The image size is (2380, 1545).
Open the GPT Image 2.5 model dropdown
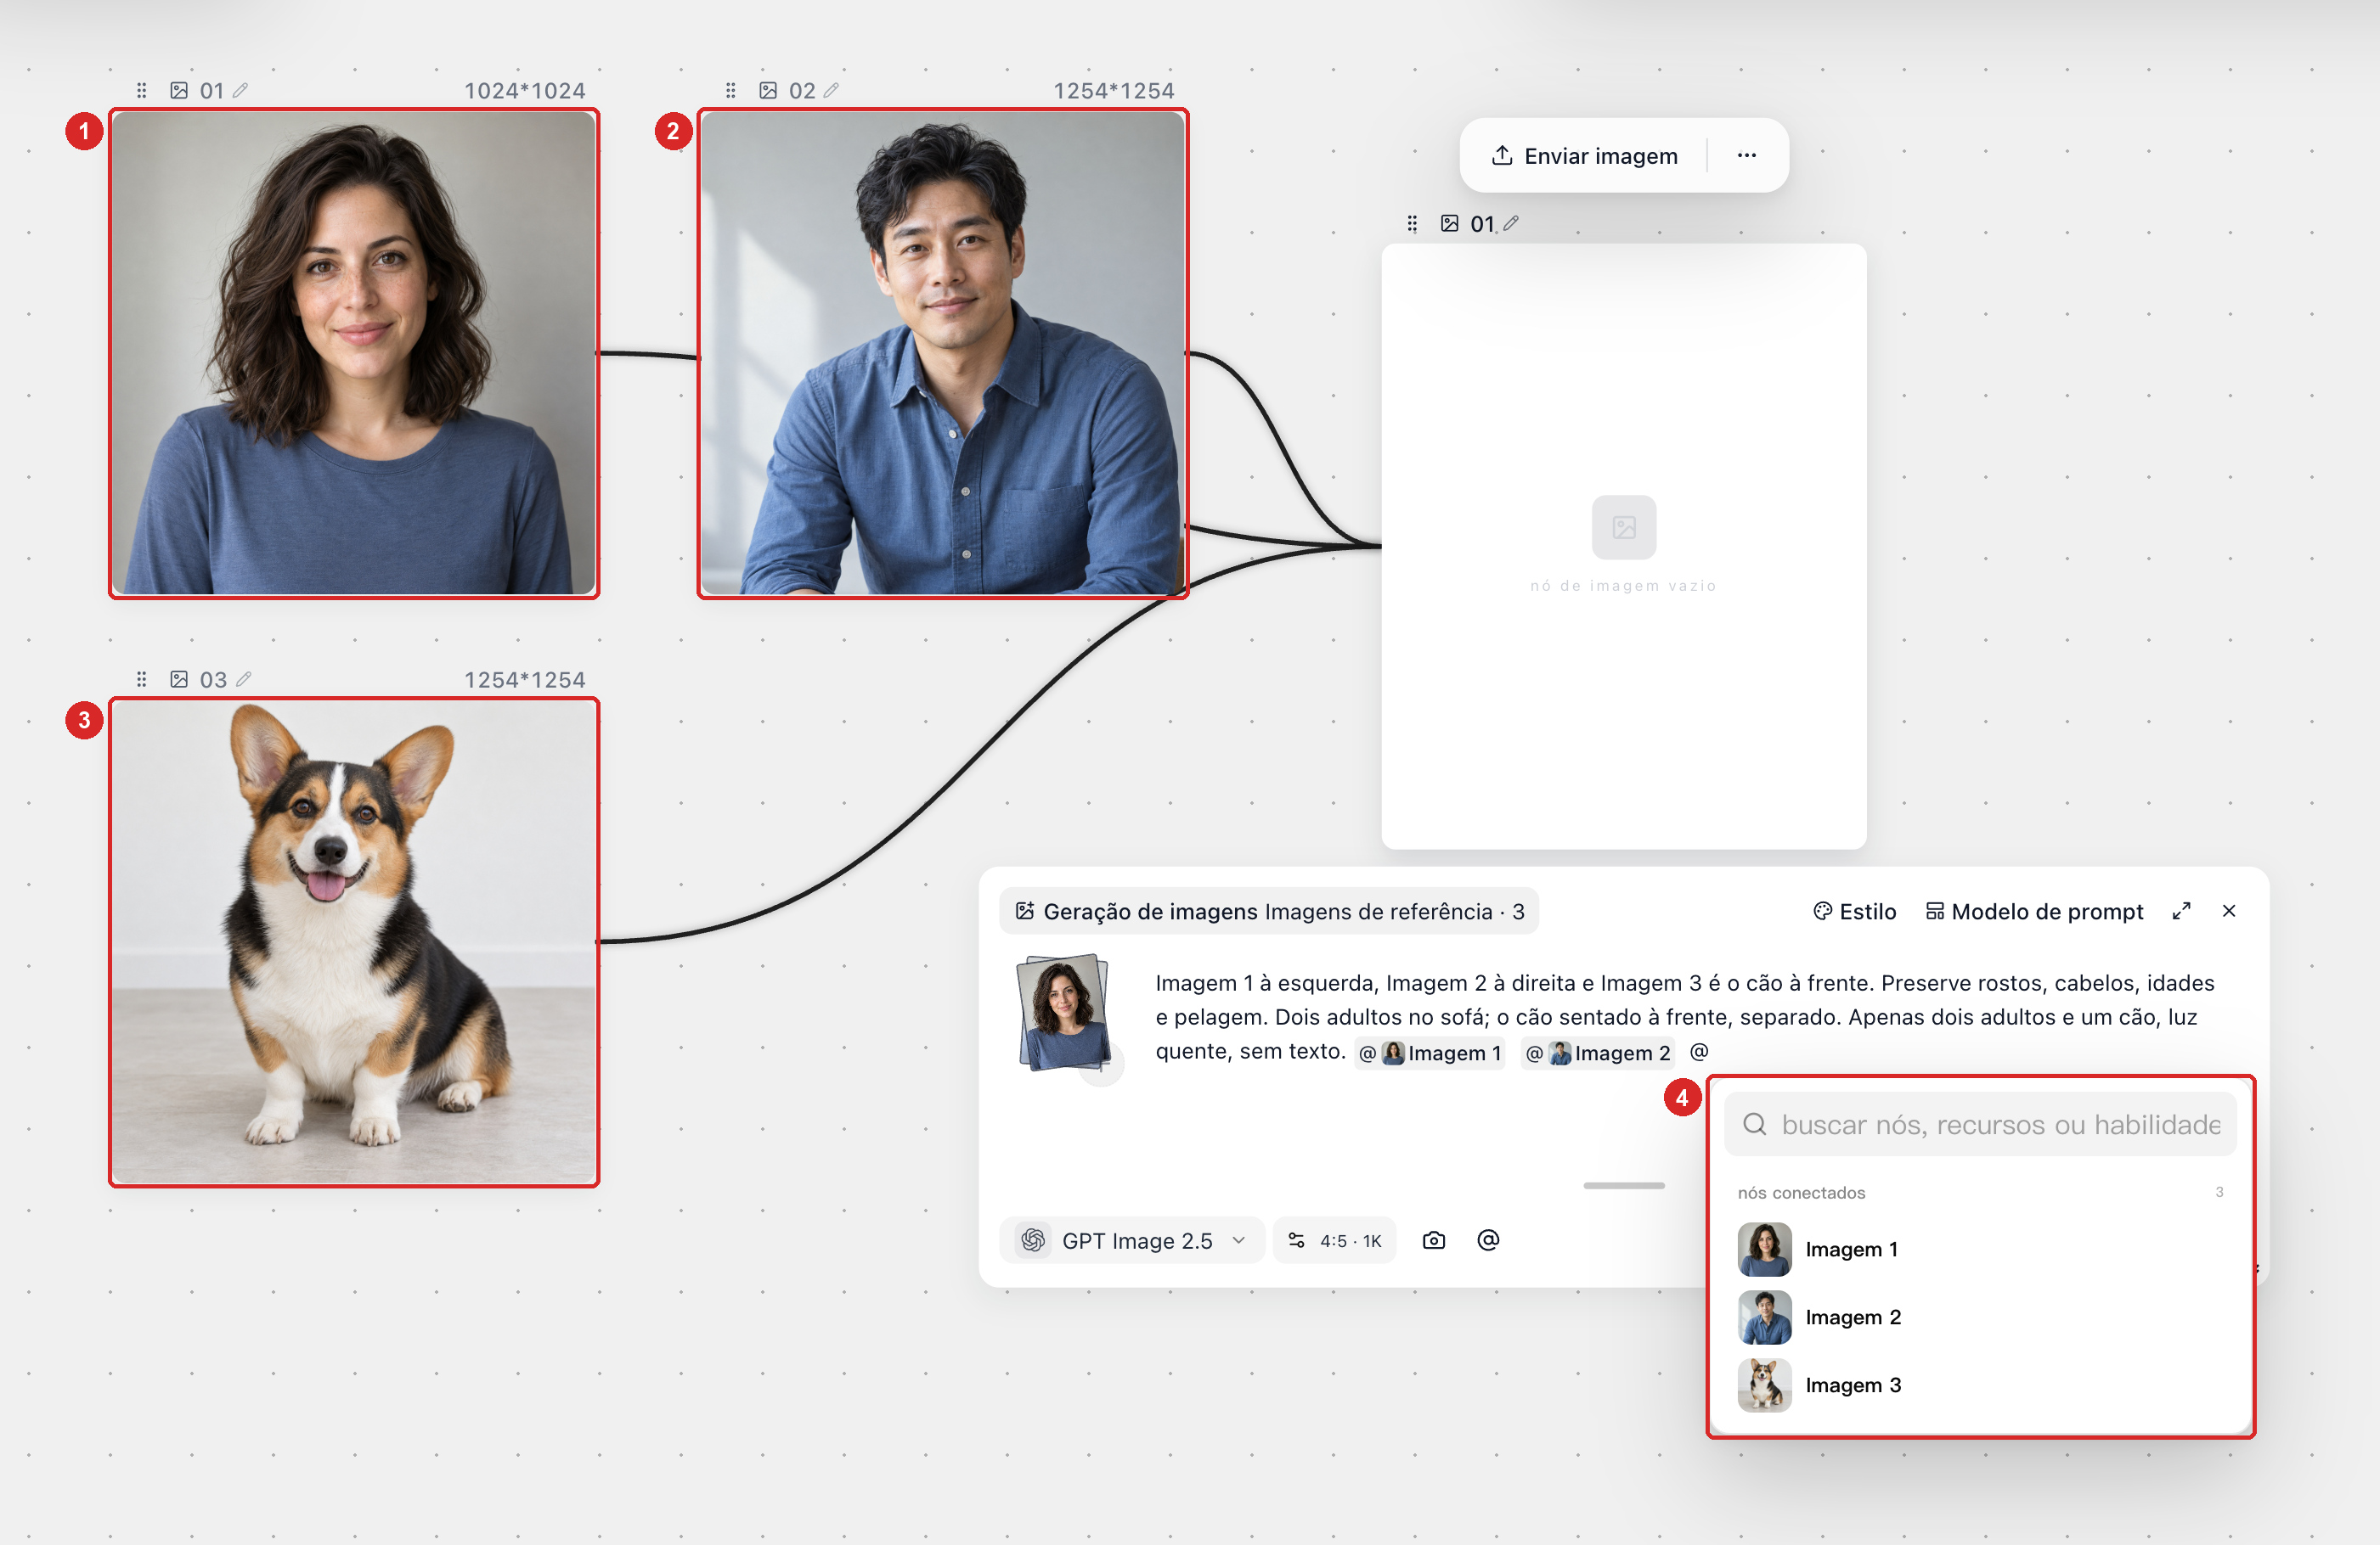1132,1240
